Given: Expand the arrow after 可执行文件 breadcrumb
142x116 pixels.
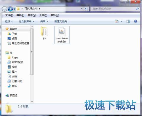Looking at the screenshot, I should coord(39,9).
